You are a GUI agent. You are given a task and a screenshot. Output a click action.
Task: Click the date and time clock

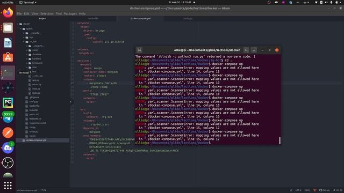click(x=180, y=2)
